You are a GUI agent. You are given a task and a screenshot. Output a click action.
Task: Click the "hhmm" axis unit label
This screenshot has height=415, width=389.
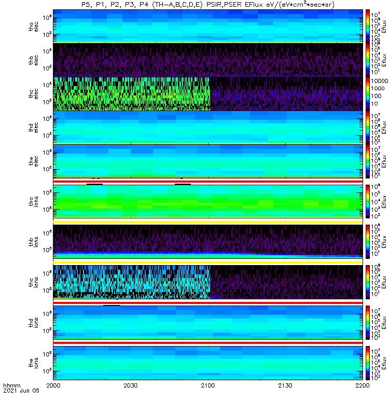[x=11, y=385]
